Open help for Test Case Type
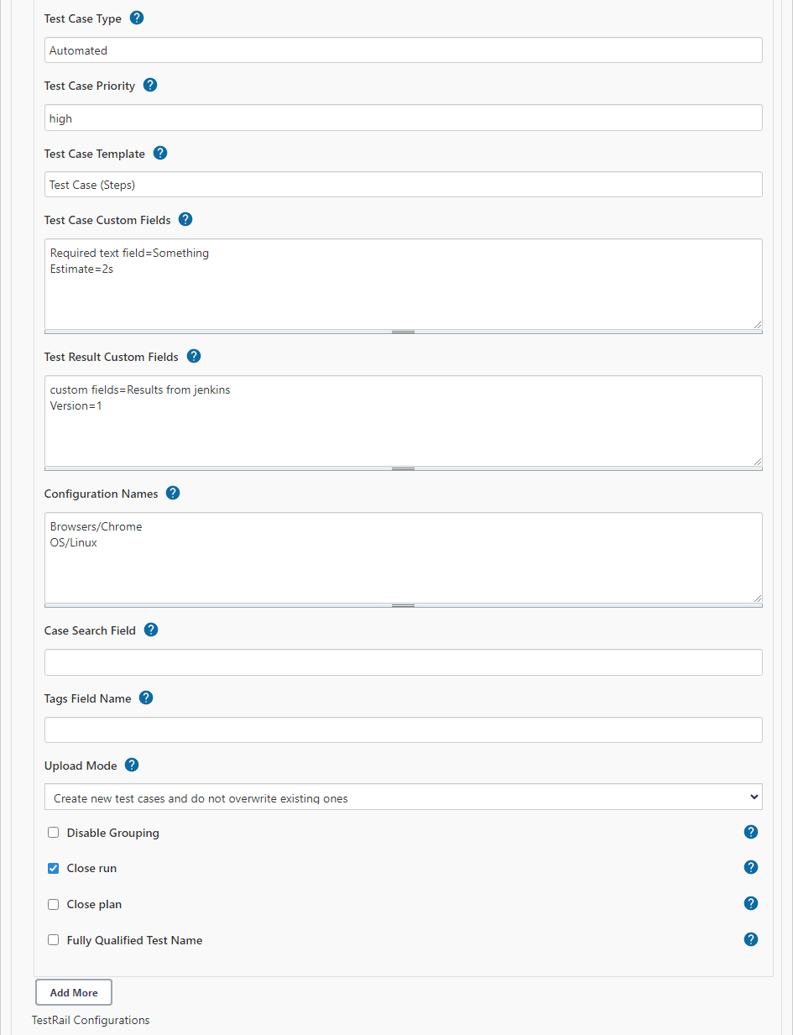Viewport: 793px width, 1035px height. pyautogui.click(x=137, y=18)
